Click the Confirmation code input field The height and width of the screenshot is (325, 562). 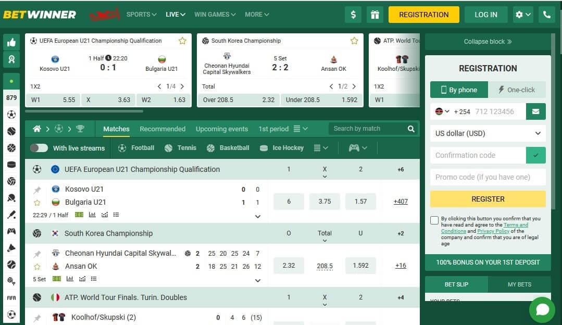(478, 155)
